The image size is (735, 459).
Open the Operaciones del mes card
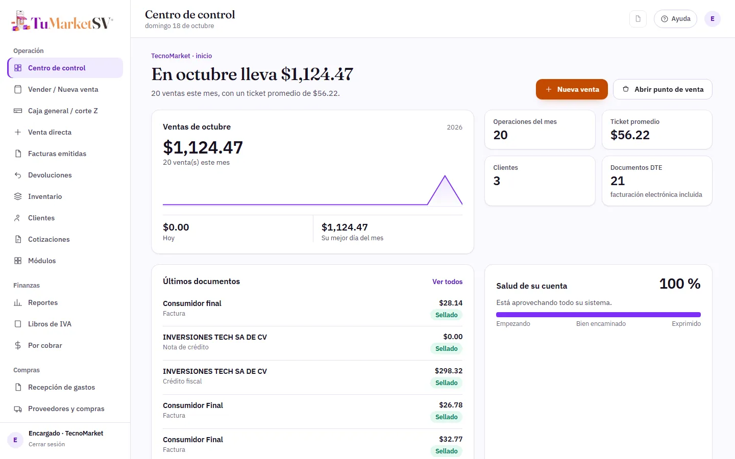coord(540,130)
